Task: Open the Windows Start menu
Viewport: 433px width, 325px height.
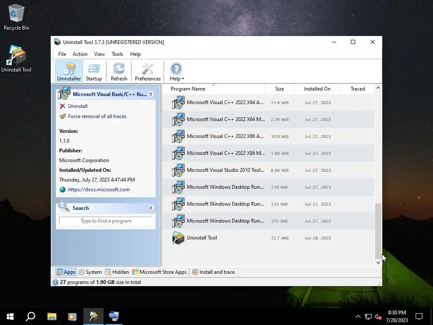Action: click(x=10, y=317)
